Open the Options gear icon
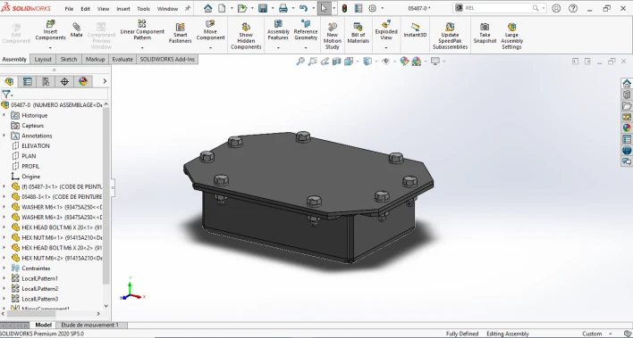The image size is (633, 338). tap(373, 8)
